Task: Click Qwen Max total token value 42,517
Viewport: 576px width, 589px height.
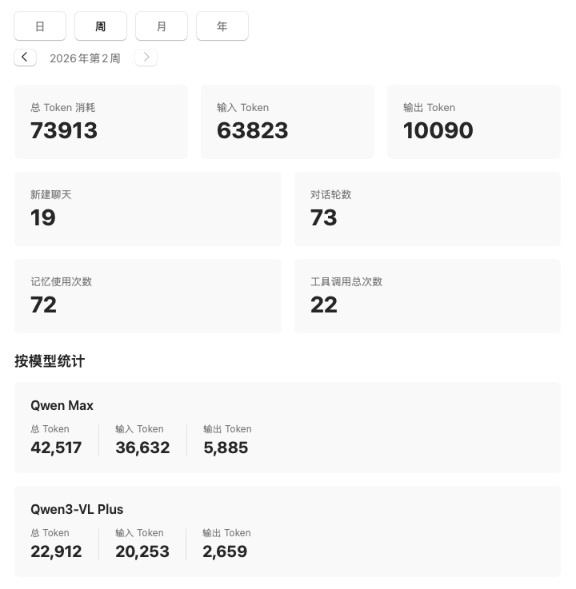Action: tap(56, 448)
